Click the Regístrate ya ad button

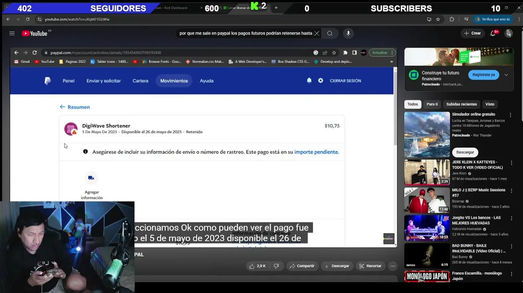tap(483, 74)
